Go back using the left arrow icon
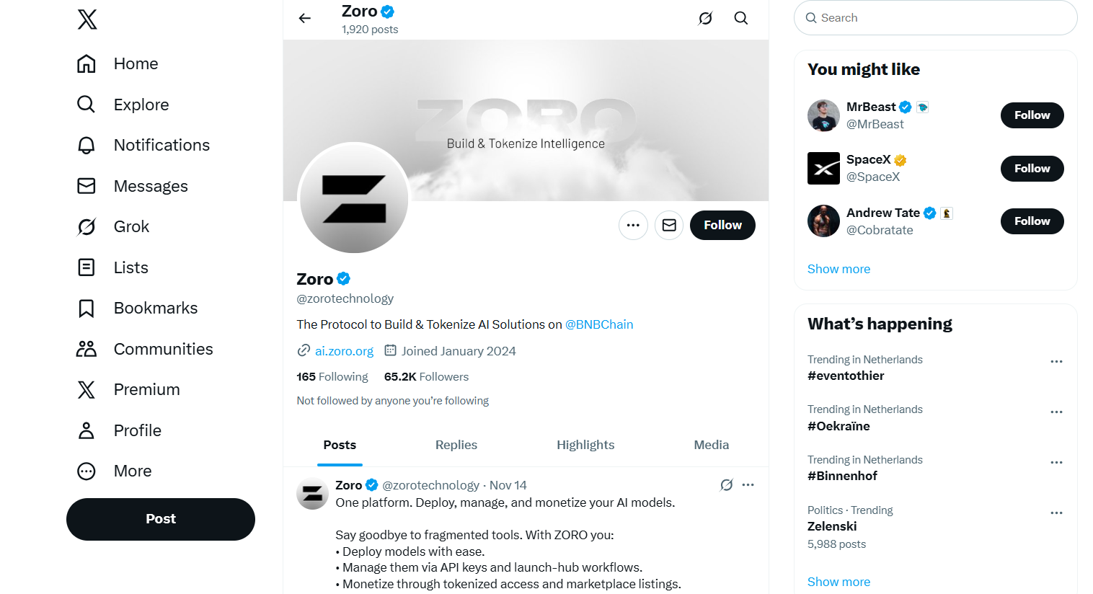Screen dimensions: 1093x594 [305, 19]
